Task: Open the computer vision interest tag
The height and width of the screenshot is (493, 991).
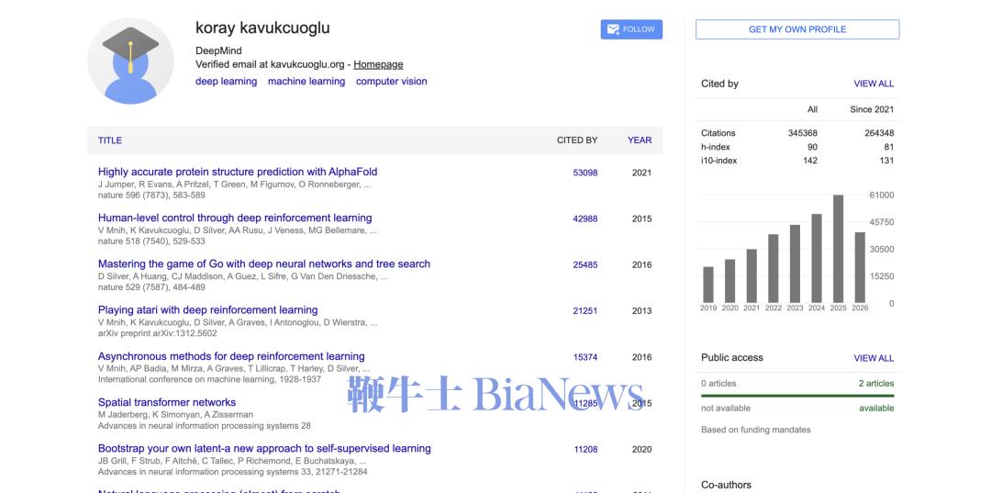Action: coord(391,82)
